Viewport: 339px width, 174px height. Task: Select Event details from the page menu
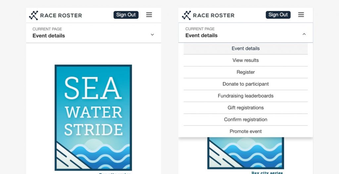[245, 49]
